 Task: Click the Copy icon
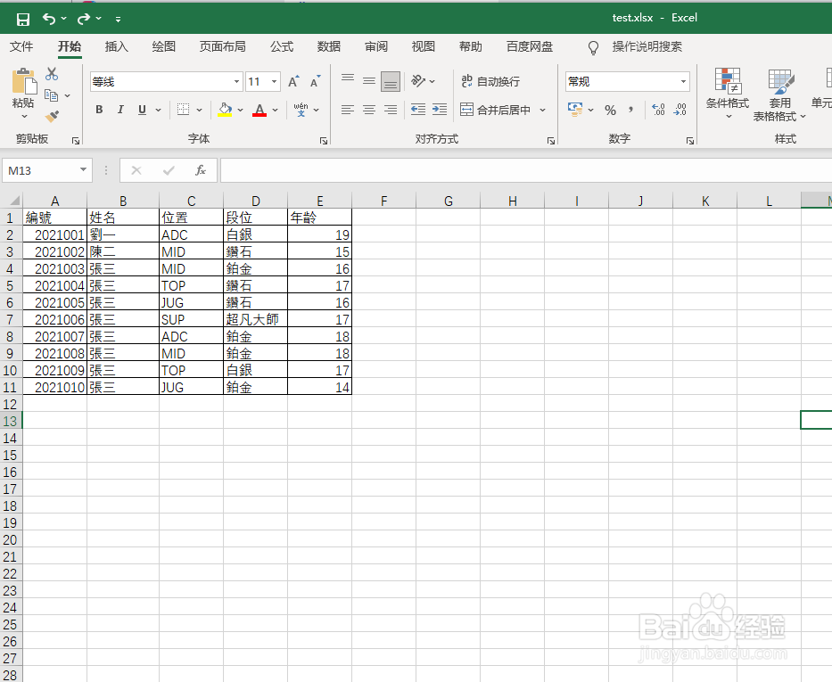click(52, 95)
